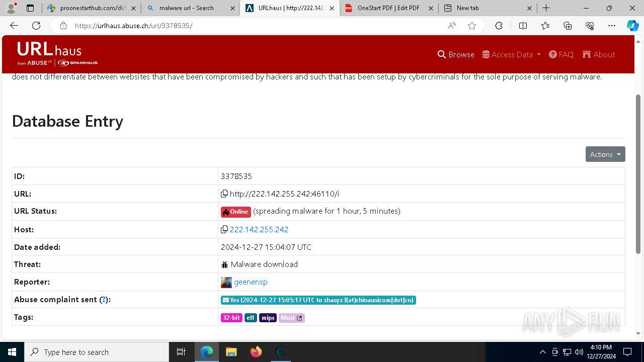The height and width of the screenshot is (362, 644).
Task: Open the volume control tray icon
Action: (x=579, y=352)
